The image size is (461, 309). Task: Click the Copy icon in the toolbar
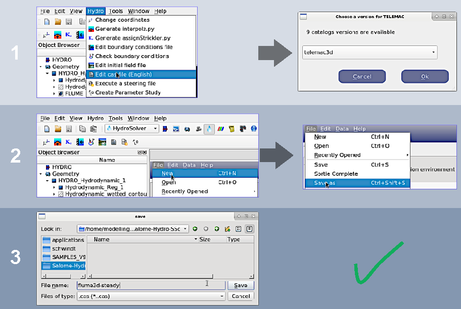point(83,129)
